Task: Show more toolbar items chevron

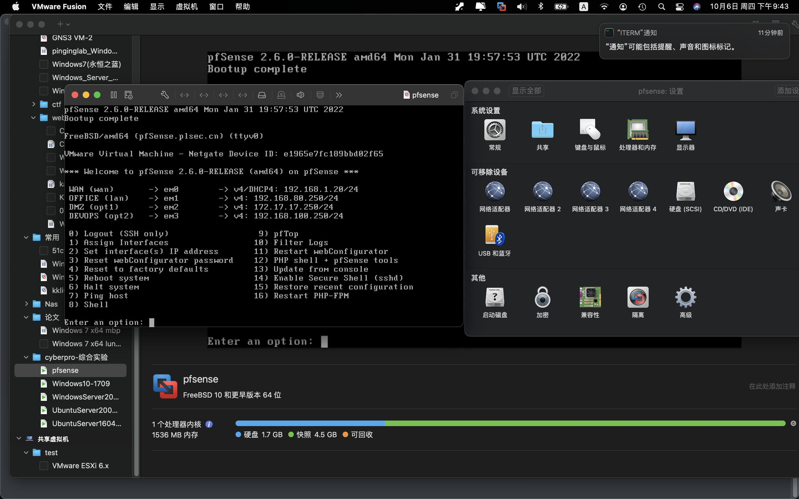Action: (339, 95)
